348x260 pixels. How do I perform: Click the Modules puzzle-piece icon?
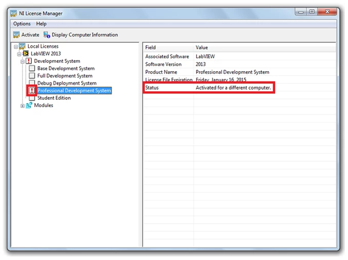[x=29, y=105]
